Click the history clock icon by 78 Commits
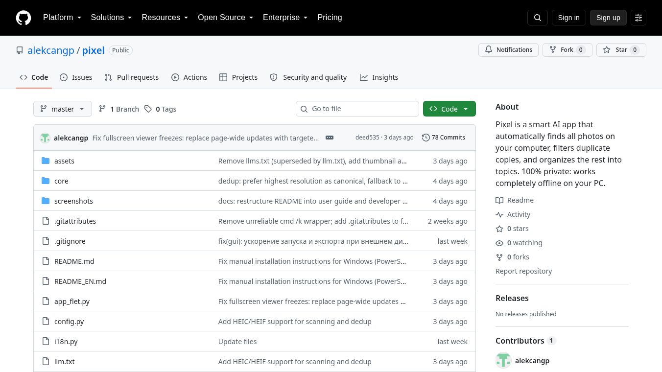The height and width of the screenshot is (372, 662). click(426, 138)
